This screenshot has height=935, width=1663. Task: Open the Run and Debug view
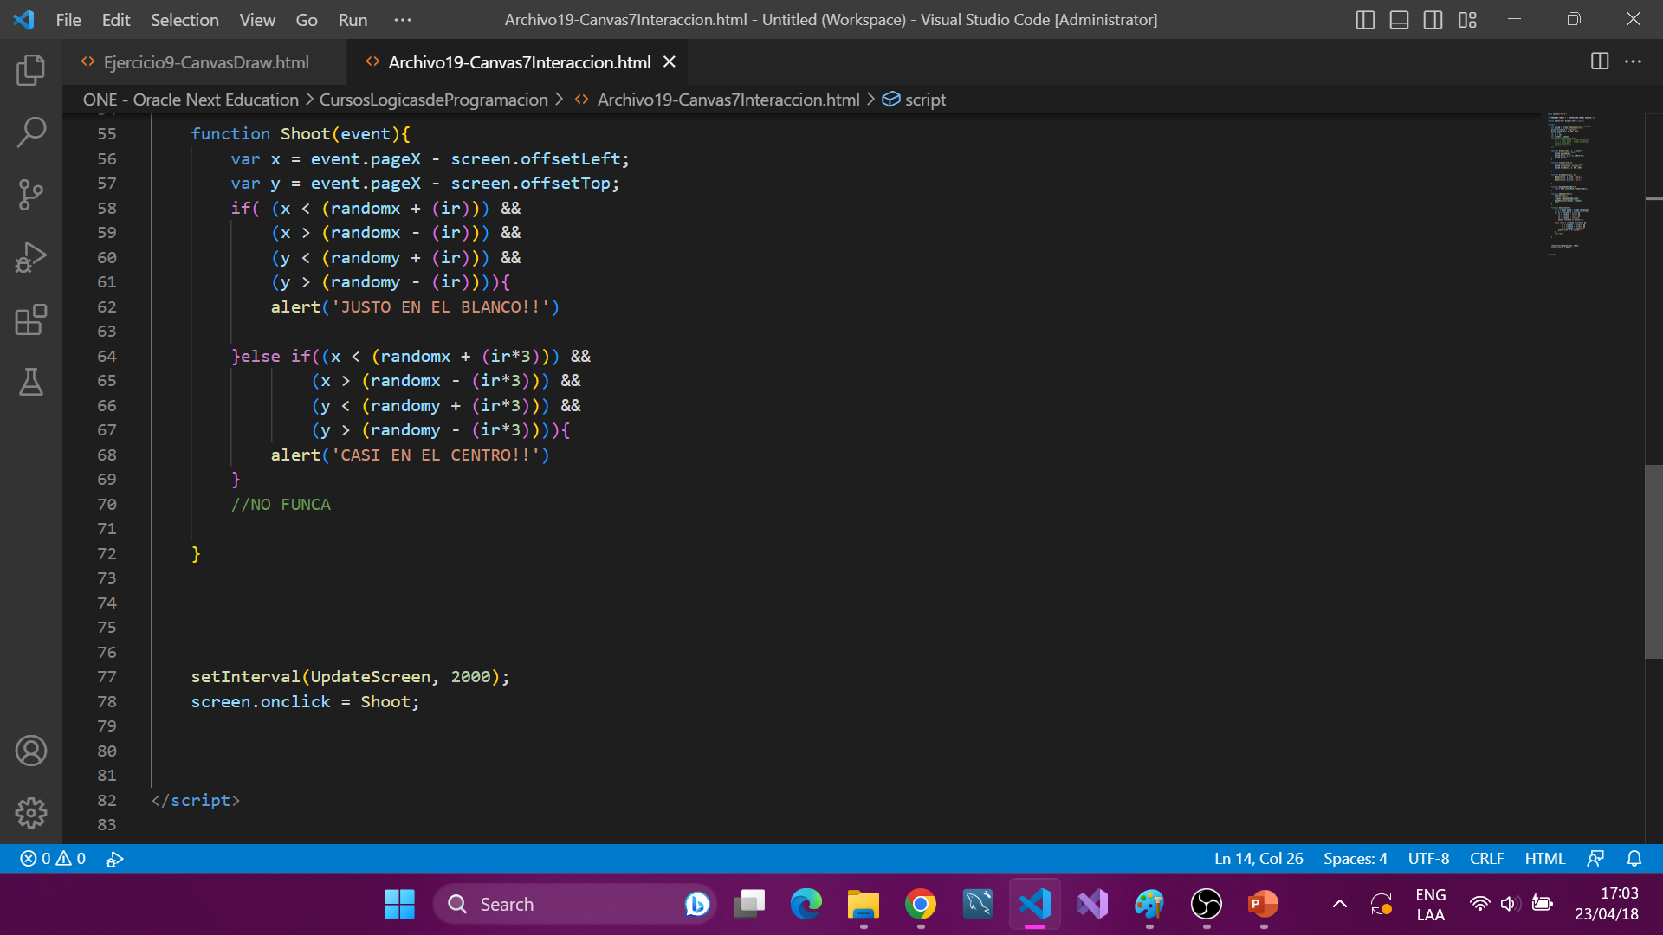click(31, 257)
